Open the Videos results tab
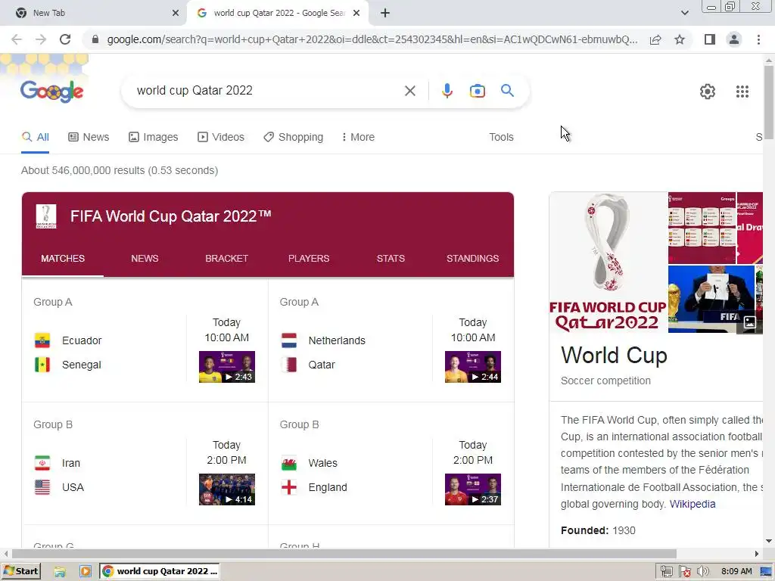Screen dimensions: 775x581 point(220,137)
